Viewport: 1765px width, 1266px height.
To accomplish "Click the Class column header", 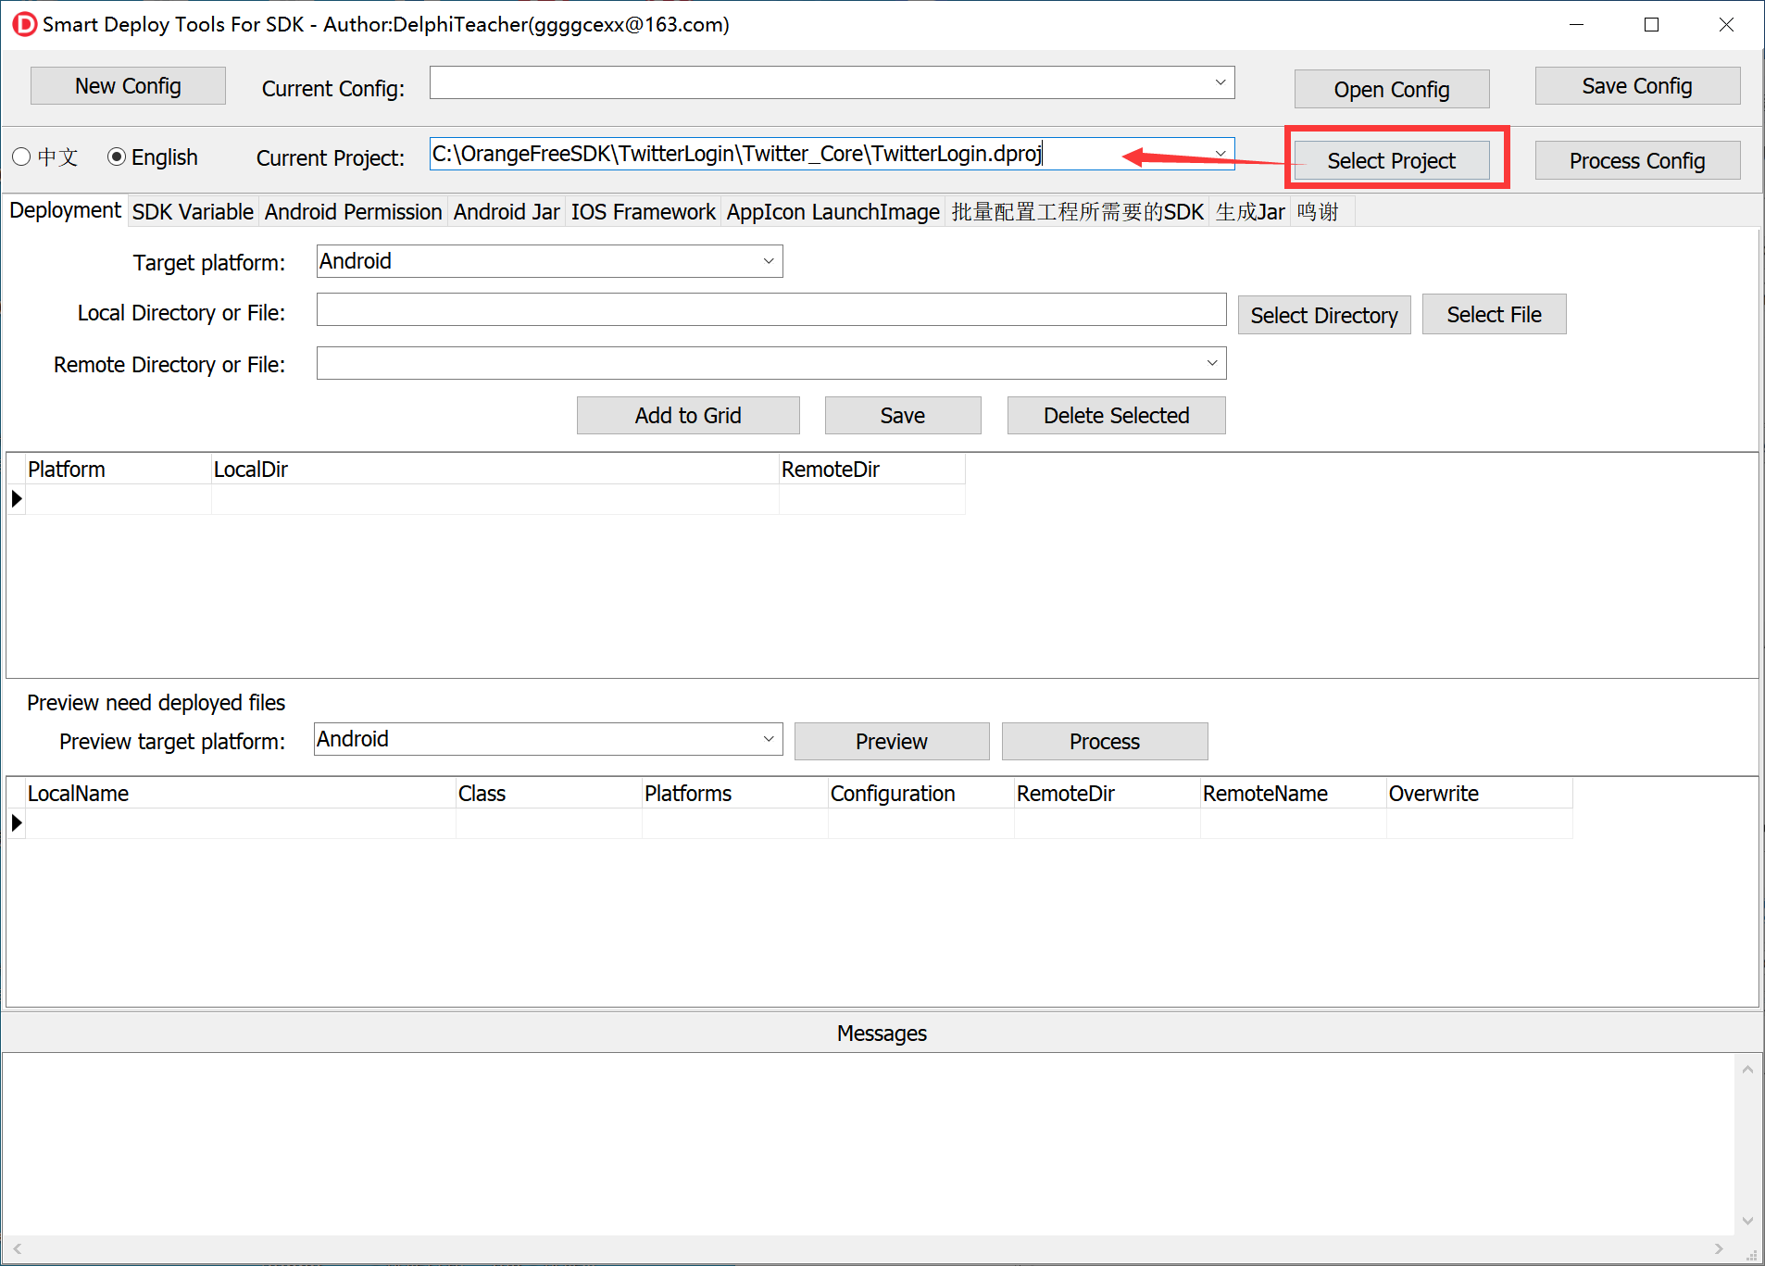I will click(x=549, y=794).
